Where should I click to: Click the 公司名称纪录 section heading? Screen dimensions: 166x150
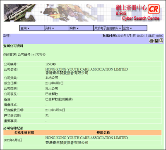pos(13,129)
